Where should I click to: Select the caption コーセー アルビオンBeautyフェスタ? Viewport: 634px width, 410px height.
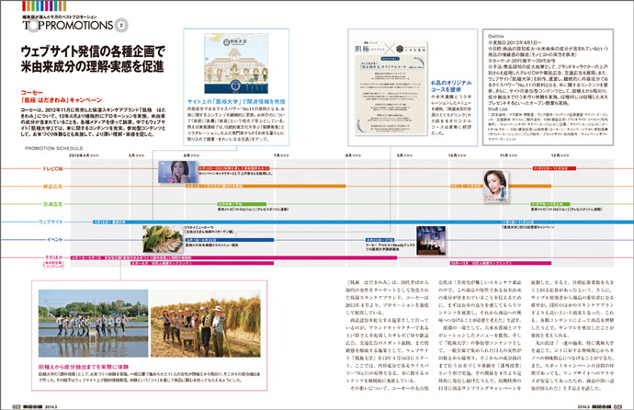click(x=391, y=247)
